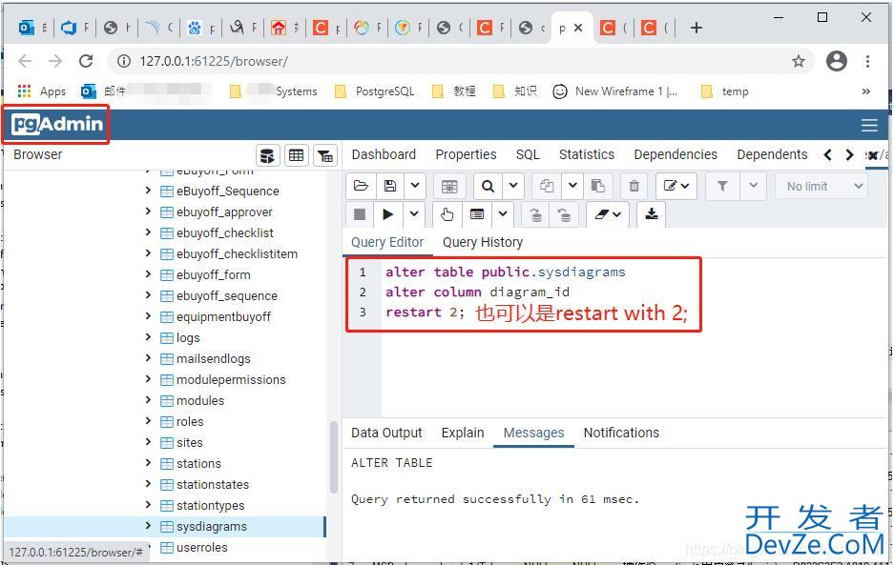Viewport: 894px width, 565px height.
Task: Click the Download as CSV icon
Action: pos(651,214)
